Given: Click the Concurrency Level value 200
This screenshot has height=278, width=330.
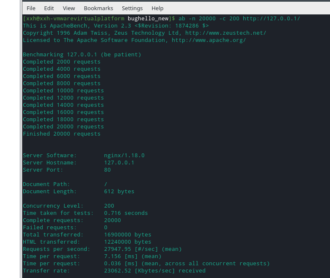Looking at the screenshot, I should point(109,206).
